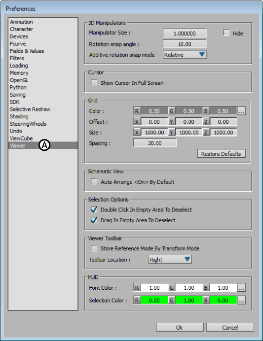Screen dimensions: 263x341
Task: Select Animation preferences category
Action: click(21, 22)
